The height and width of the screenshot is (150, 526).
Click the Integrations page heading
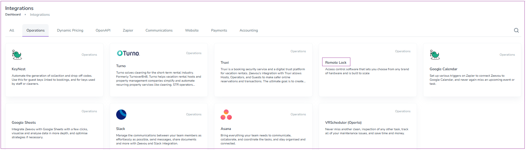tap(19, 8)
